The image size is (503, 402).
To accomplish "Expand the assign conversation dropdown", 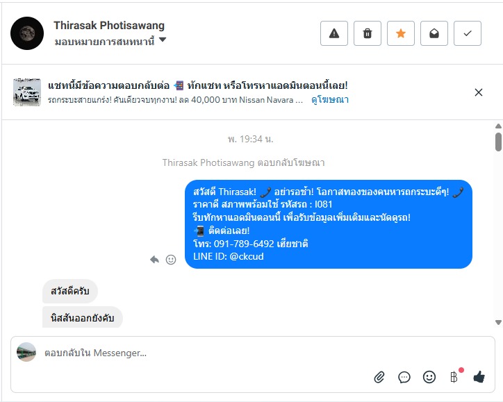I will pyautogui.click(x=163, y=40).
